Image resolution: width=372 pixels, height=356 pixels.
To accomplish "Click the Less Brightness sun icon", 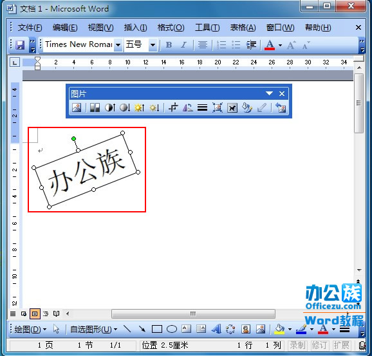I will [154, 108].
